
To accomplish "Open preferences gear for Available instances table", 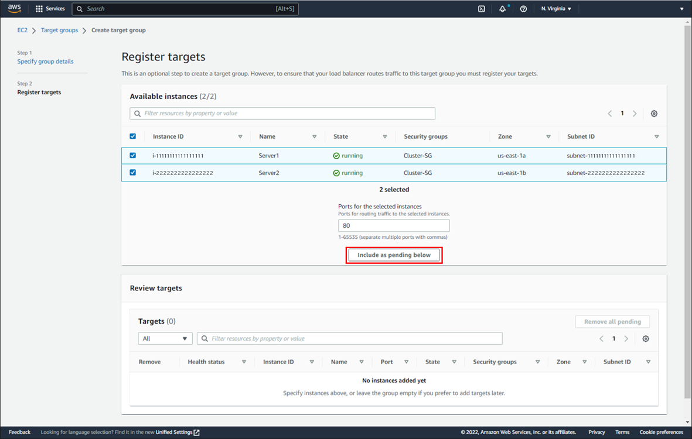I will [654, 113].
